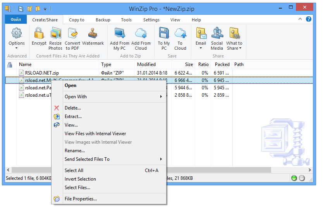The width and height of the screenshot is (323, 207).
Task: Switch to the View ribbon tab
Action: [x=175, y=20]
